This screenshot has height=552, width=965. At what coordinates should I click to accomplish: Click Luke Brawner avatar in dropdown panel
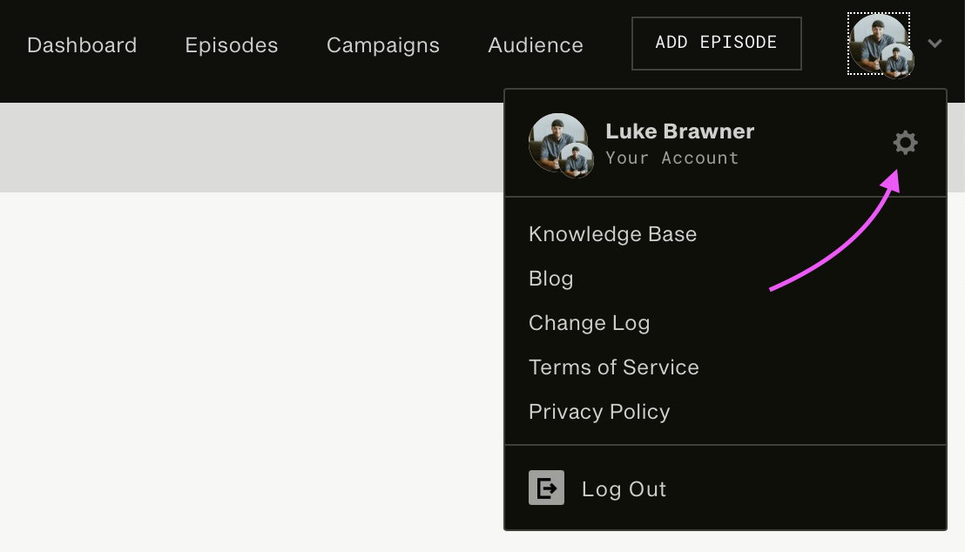[561, 146]
